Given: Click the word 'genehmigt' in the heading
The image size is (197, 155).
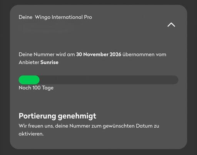Looking at the screenshot, I should click(77, 116).
